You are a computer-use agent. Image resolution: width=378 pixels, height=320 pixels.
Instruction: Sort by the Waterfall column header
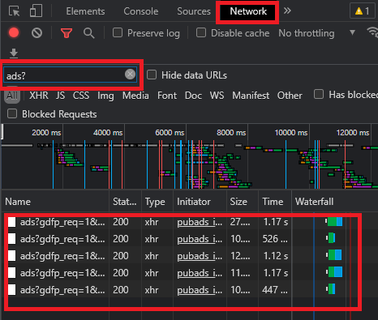coord(335,202)
